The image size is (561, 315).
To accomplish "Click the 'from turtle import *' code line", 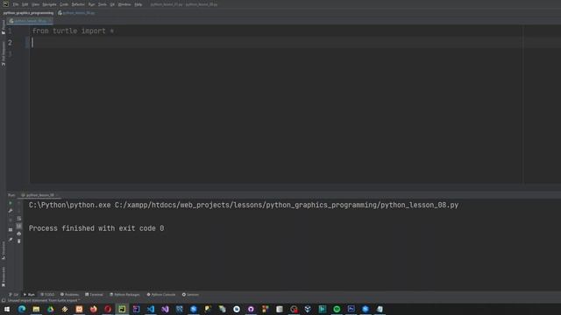I will 73,31.
